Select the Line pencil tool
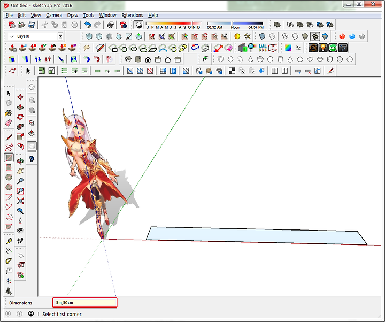Screen dimensions: 385x322 click(x=9, y=138)
